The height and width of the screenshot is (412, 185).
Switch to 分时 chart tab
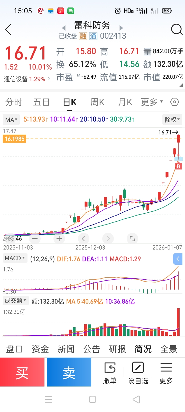coord(14,102)
